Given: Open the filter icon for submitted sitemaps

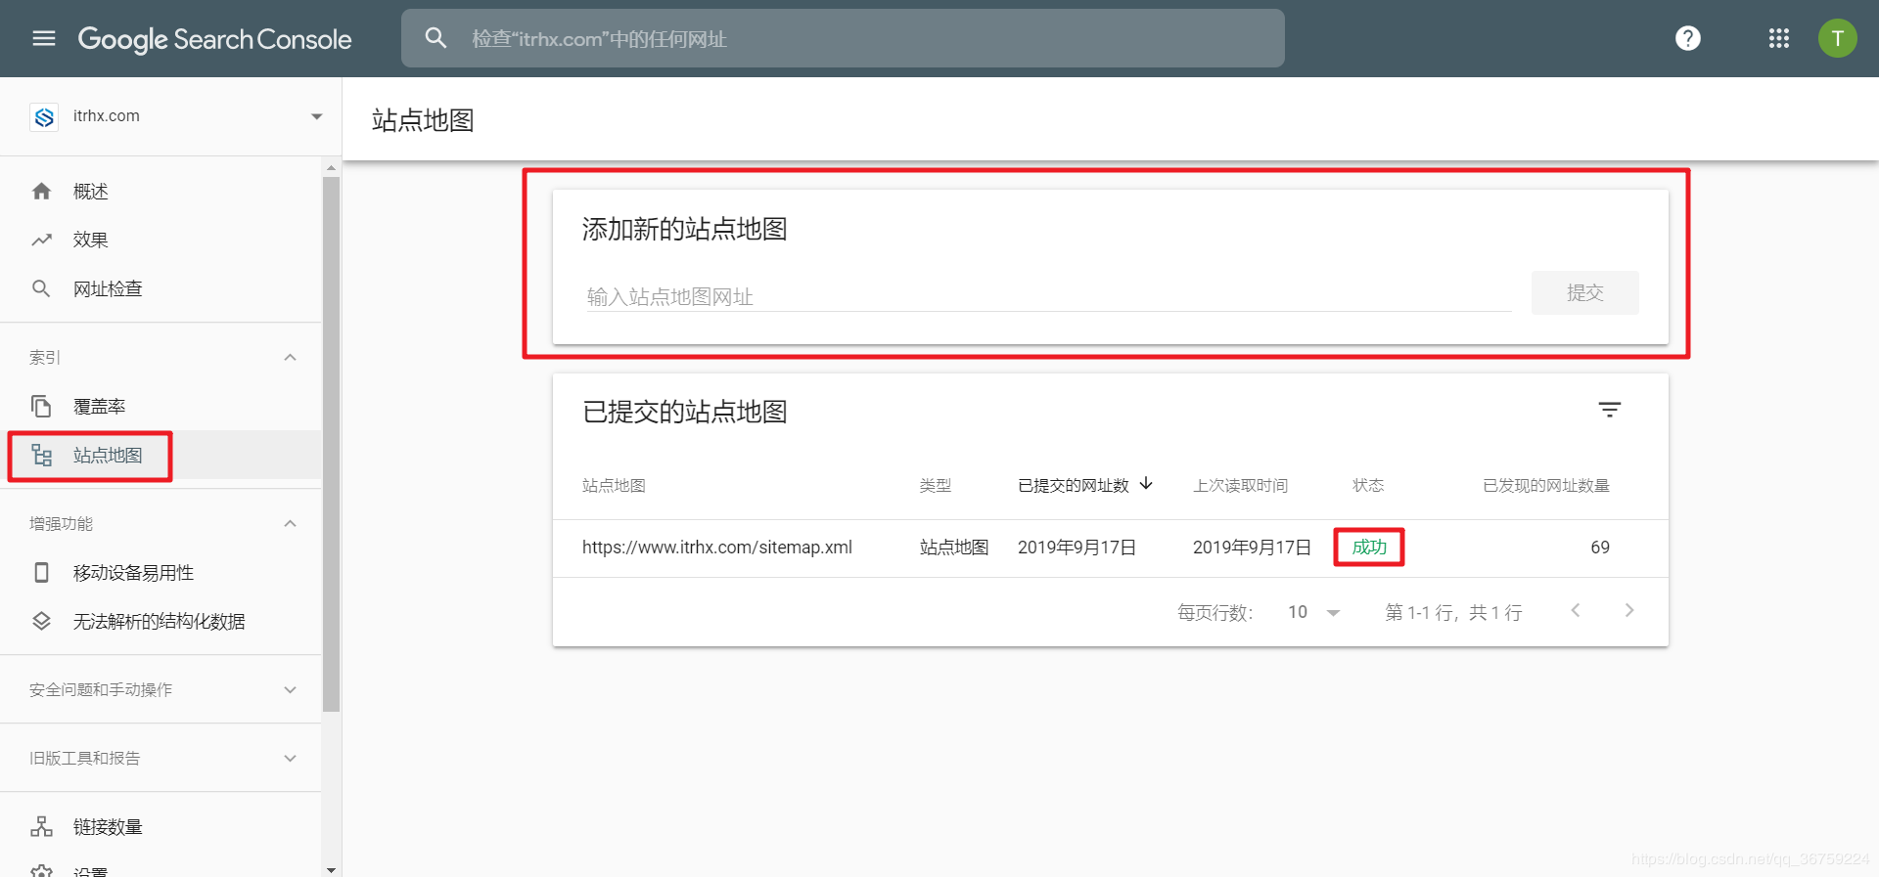Looking at the screenshot, I should (1610, 410).
